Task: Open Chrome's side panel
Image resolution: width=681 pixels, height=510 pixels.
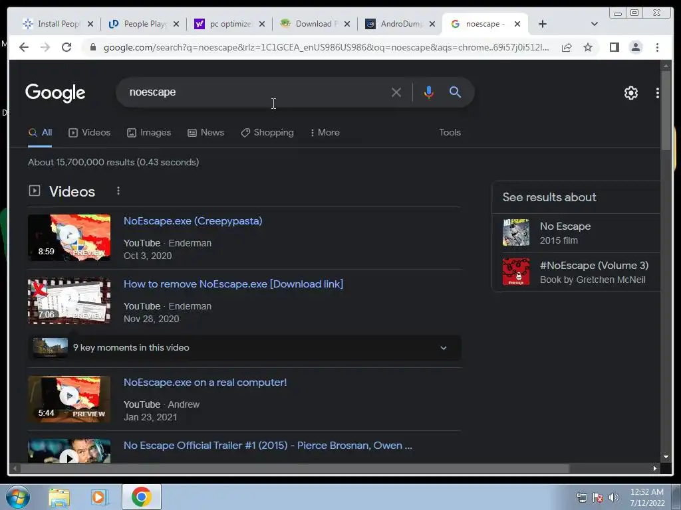Action: pos(614,47)
